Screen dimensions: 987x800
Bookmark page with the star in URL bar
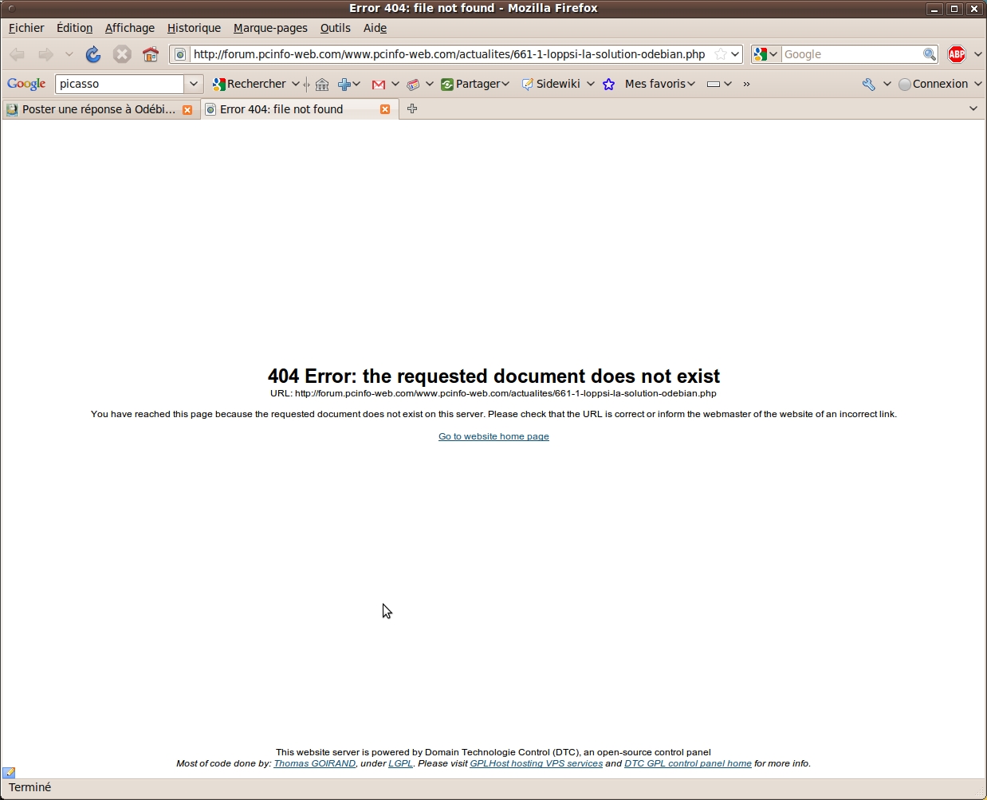click(x=720, y=54)
